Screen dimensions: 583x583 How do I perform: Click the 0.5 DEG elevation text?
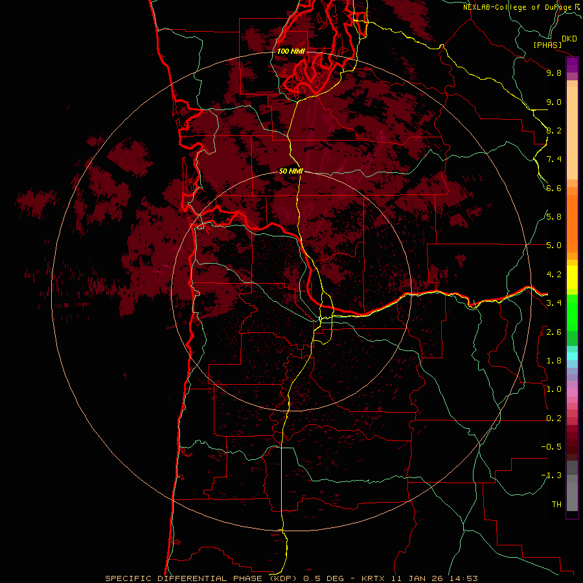point(325,578)
